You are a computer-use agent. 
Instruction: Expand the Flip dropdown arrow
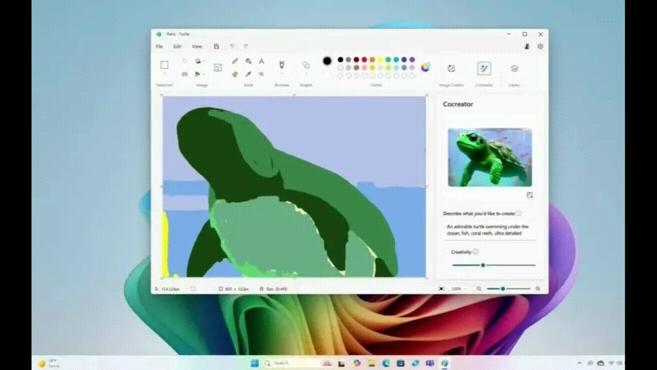click(x=204, y=74)
